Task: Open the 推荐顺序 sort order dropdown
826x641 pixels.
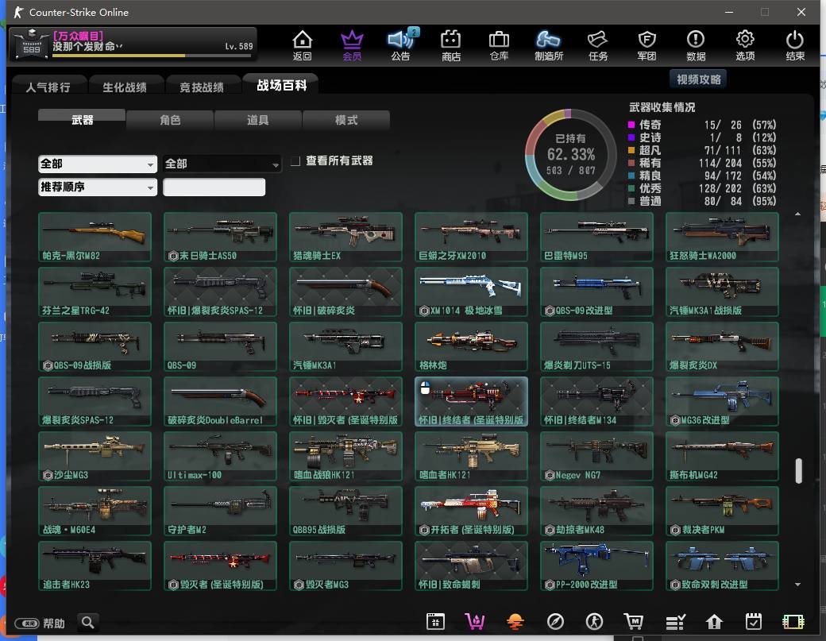Action: (x=98, y=187)
